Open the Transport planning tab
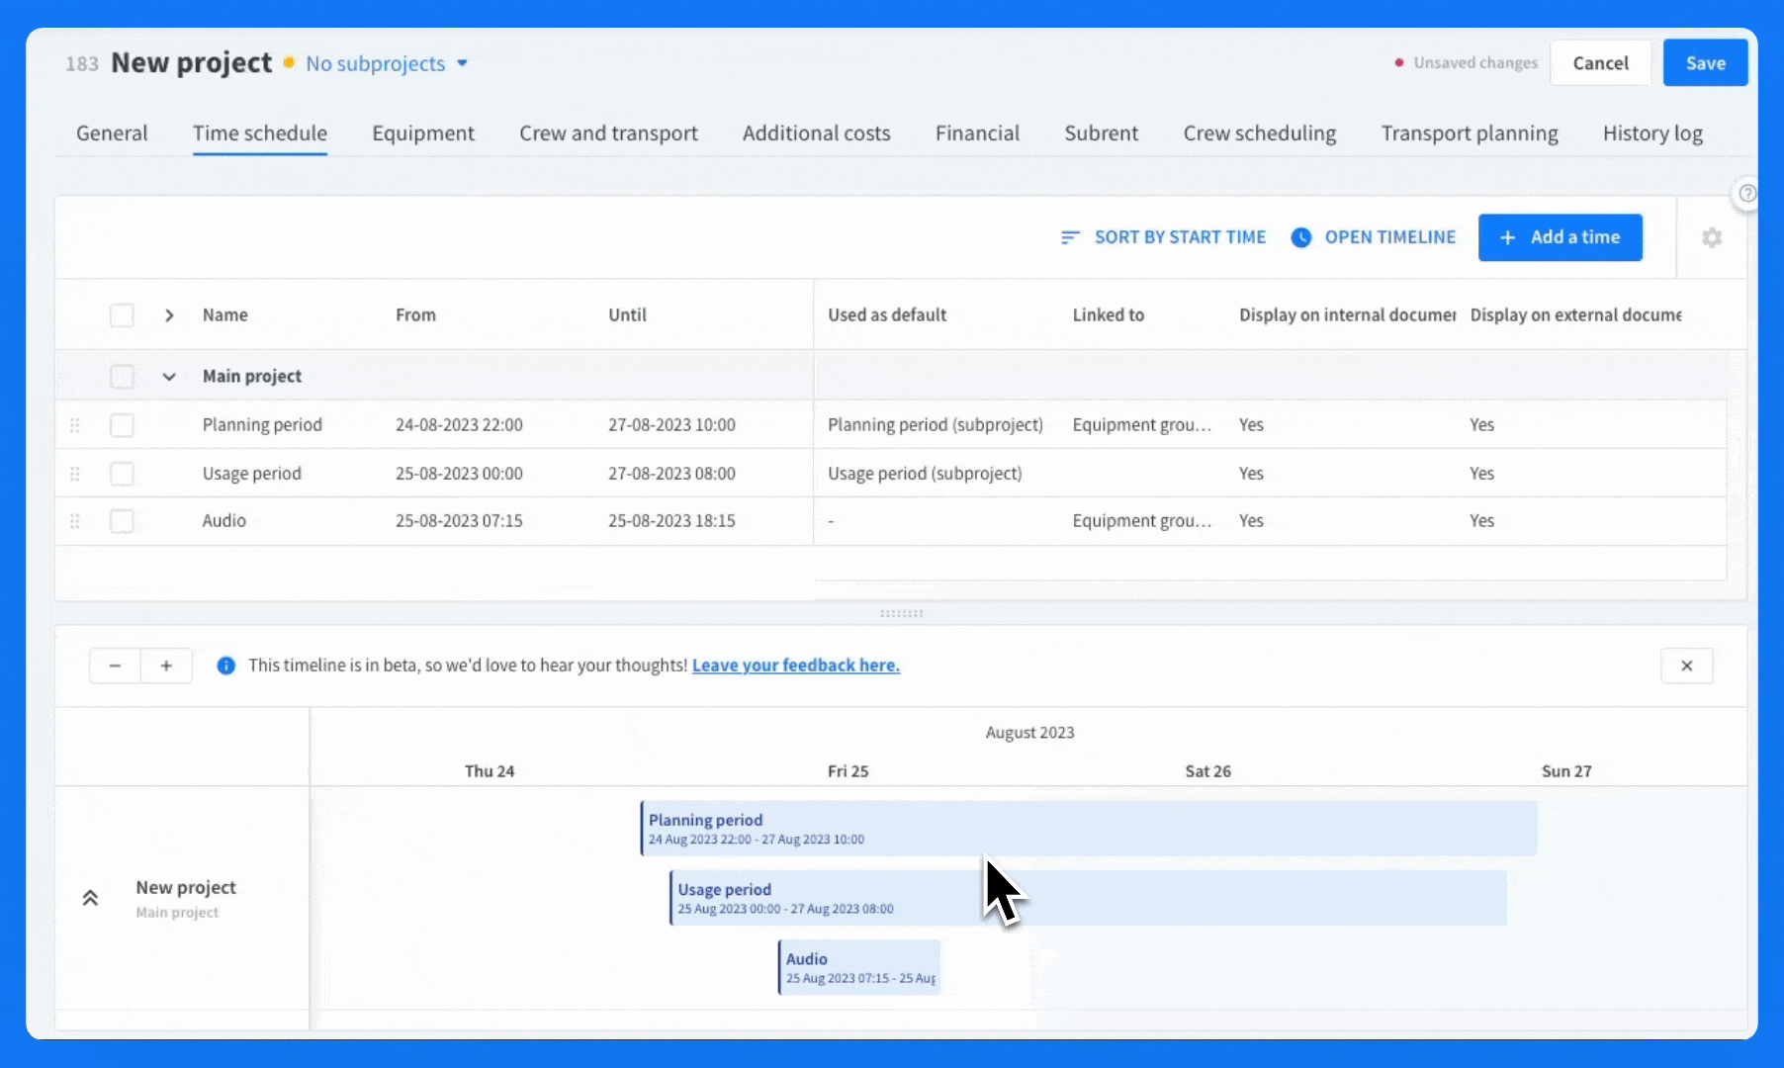The width and height of the screenshot is (1784, 1068). click(1470, 133)
